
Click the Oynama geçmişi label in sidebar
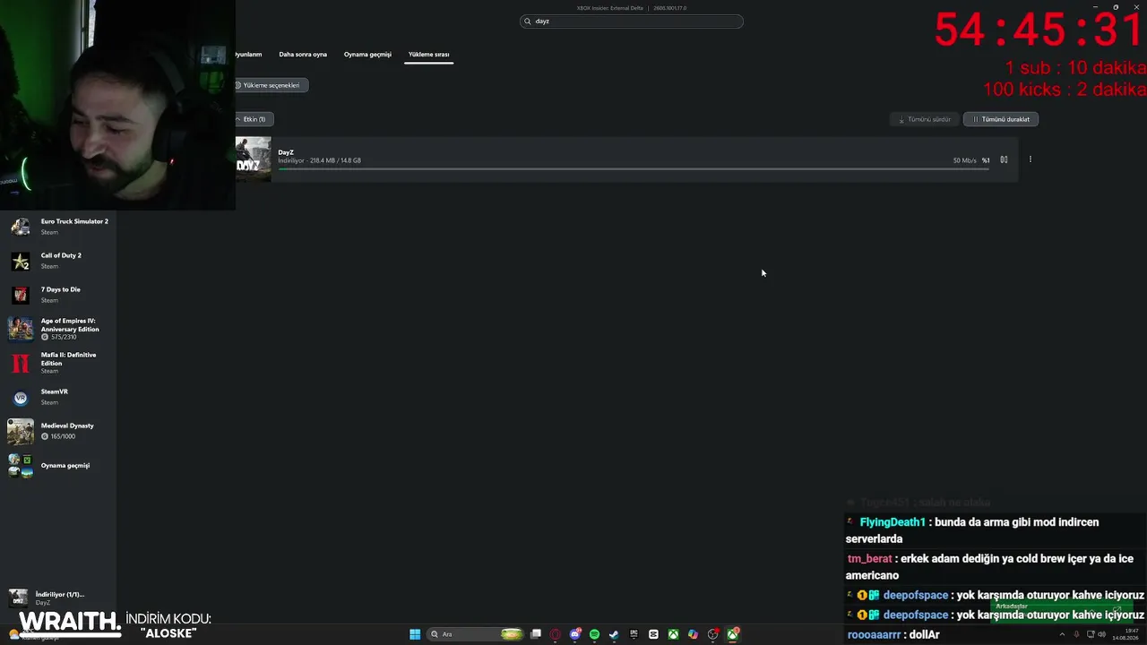[65, 466]
